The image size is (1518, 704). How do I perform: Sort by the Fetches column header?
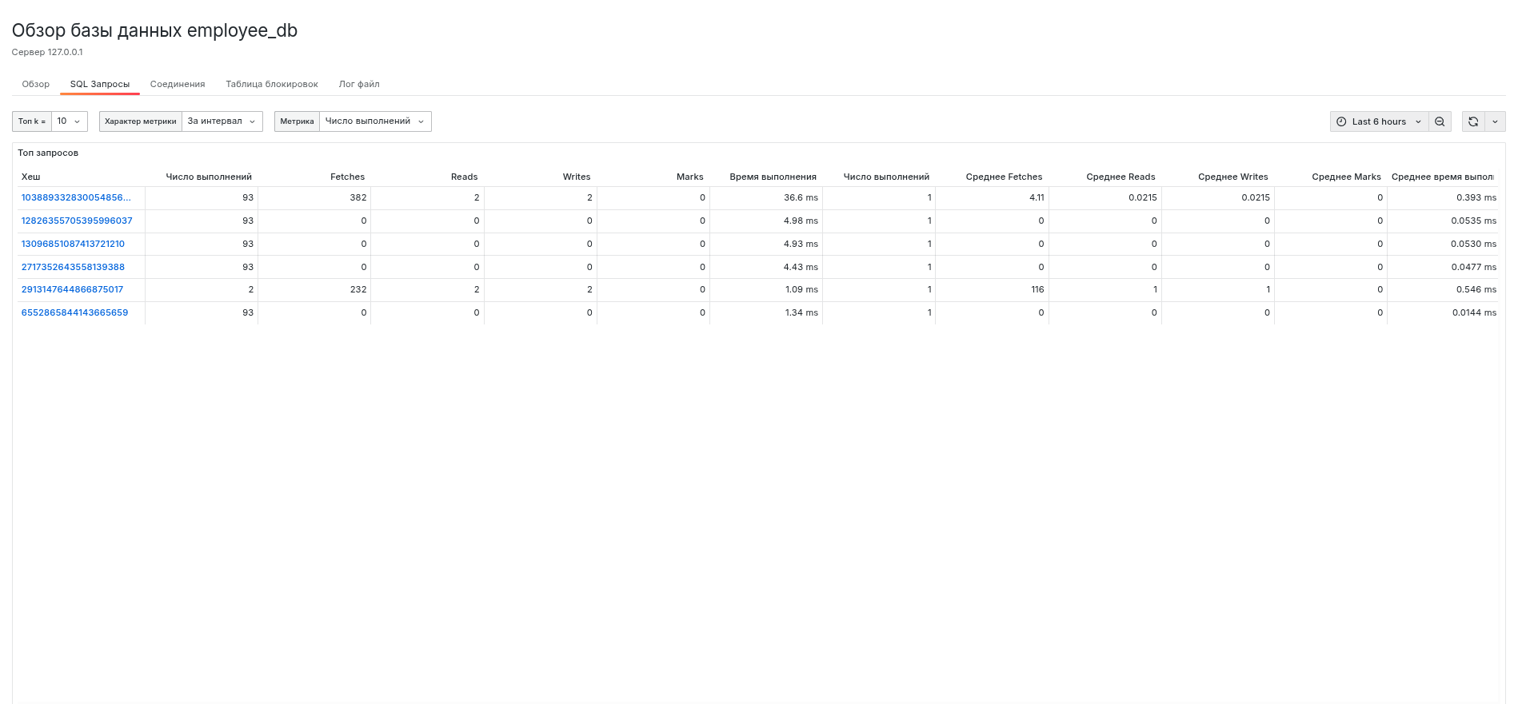pyautogui.click(x=347, y=177)
